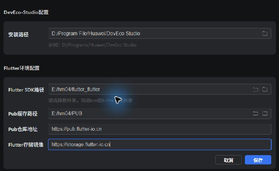Edit the Flutter存储镜像 URL field
This screenshot has width=279, height=171.
point(159,144)
